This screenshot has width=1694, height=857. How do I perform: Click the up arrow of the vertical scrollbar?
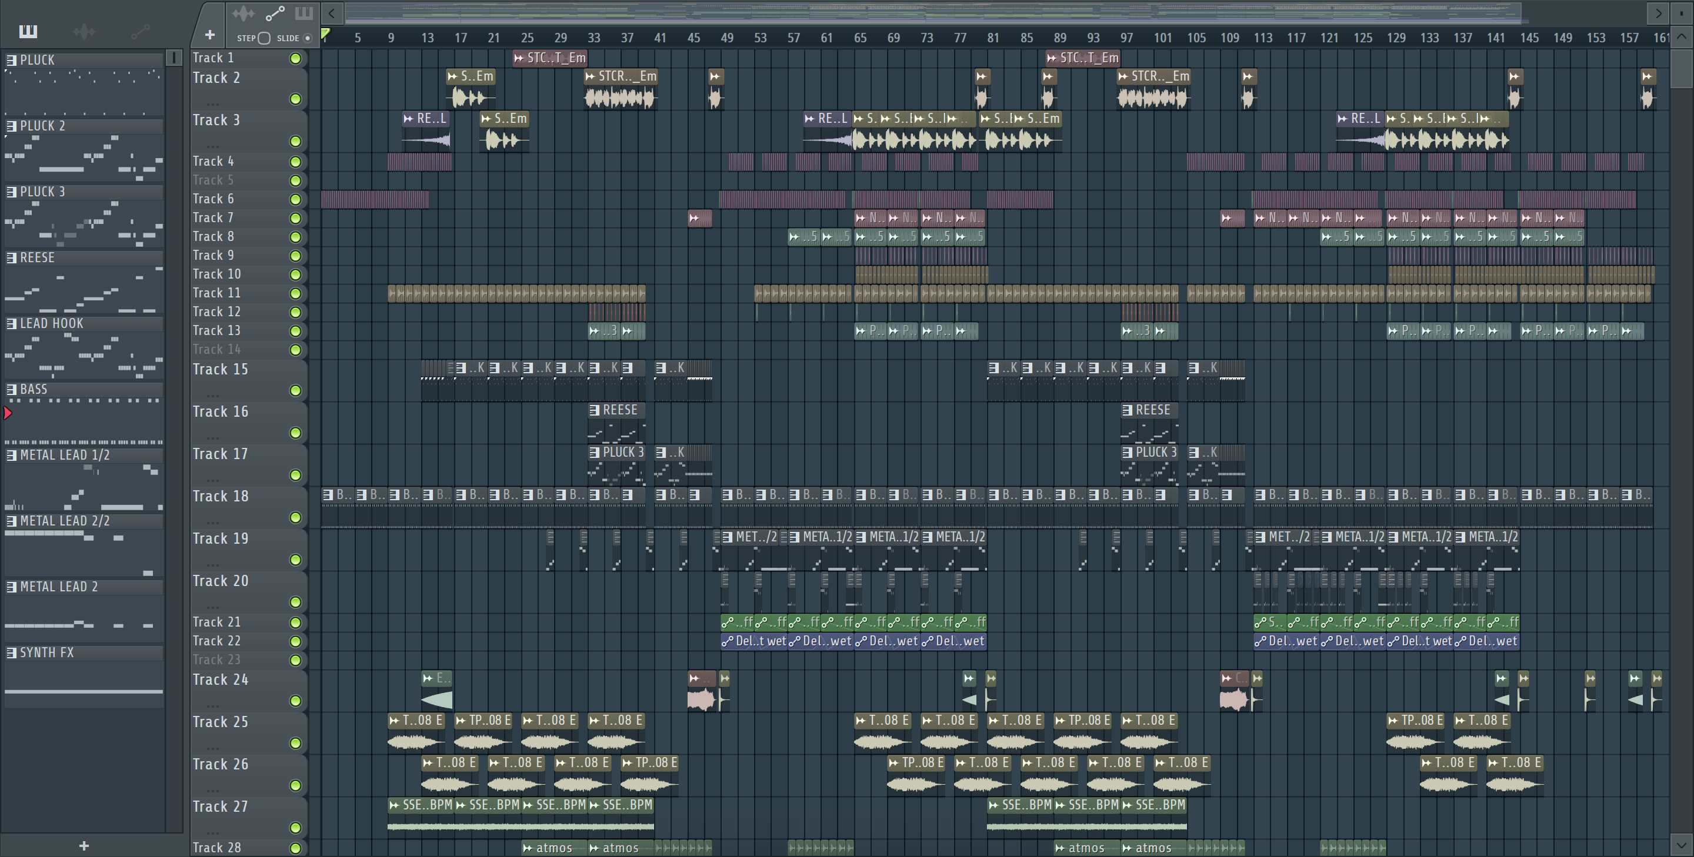[x=1682, y=37]
